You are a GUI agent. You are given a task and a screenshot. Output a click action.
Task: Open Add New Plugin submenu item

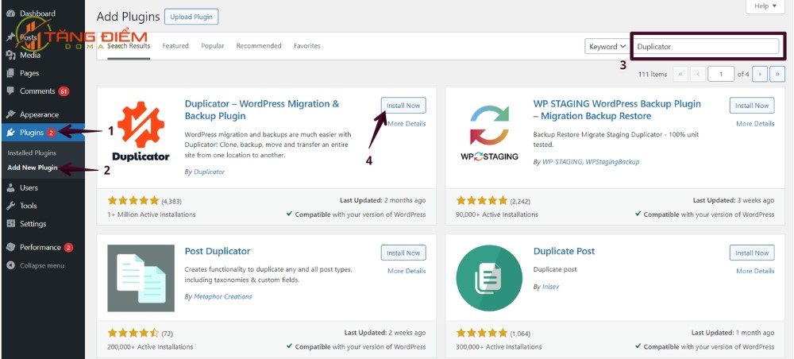click(x=33, y=168)
